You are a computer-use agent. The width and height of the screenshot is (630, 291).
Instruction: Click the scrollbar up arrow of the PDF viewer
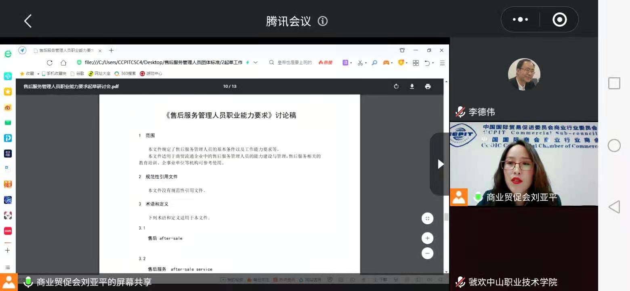(x=446, y=81)
